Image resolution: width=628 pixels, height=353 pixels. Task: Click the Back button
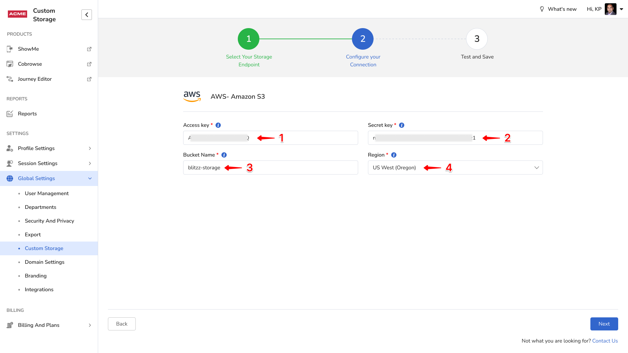(122, 324)
